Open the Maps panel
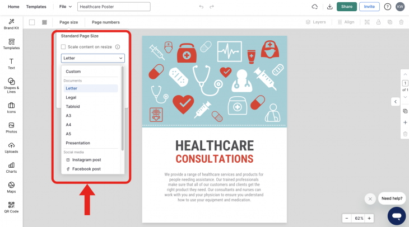The width and height of the screenshot is (409, 227). pyautogui.click(x=11, y=187)
